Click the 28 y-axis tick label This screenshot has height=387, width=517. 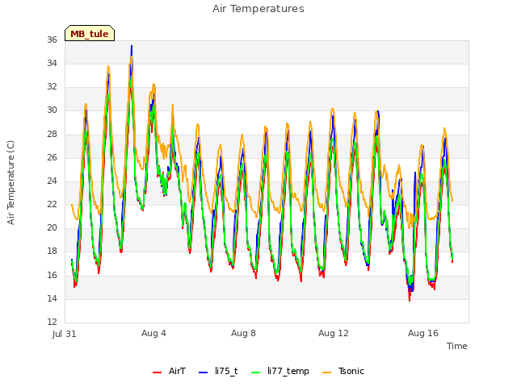coord(52,135)
